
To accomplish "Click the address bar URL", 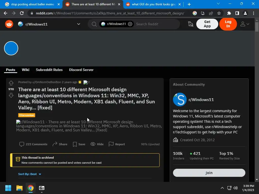I will [110, 13].
